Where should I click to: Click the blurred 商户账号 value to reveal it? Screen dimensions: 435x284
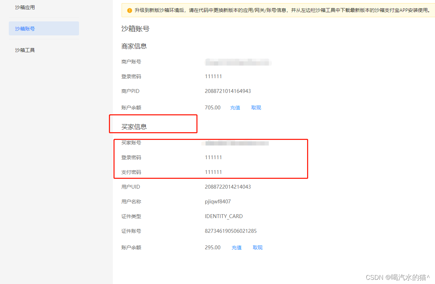[x=238, y=62]
